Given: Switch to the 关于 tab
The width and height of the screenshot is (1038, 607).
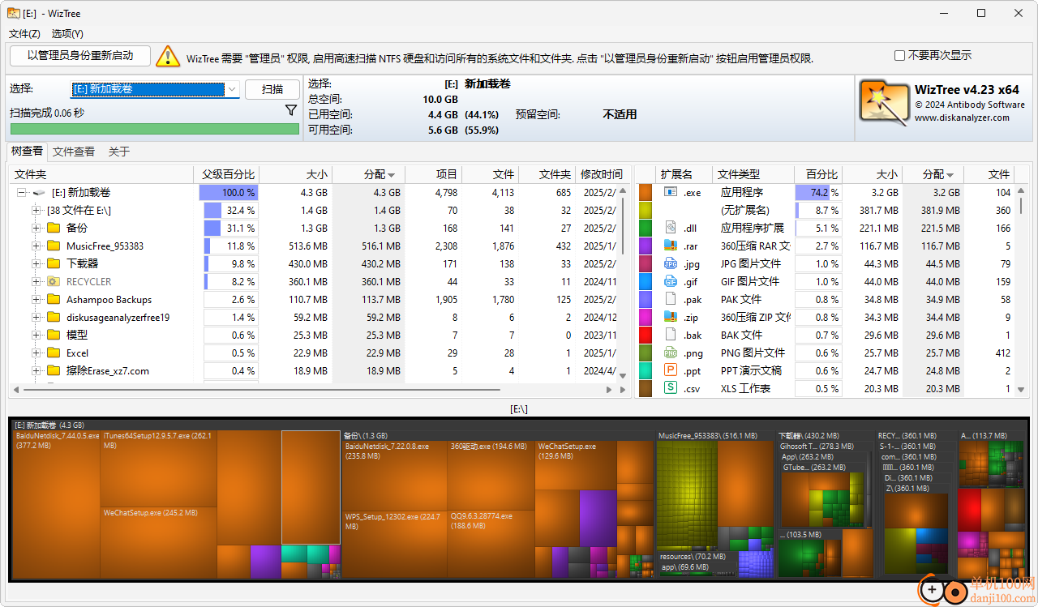Looking at the screenshot, I should [119, 152].
